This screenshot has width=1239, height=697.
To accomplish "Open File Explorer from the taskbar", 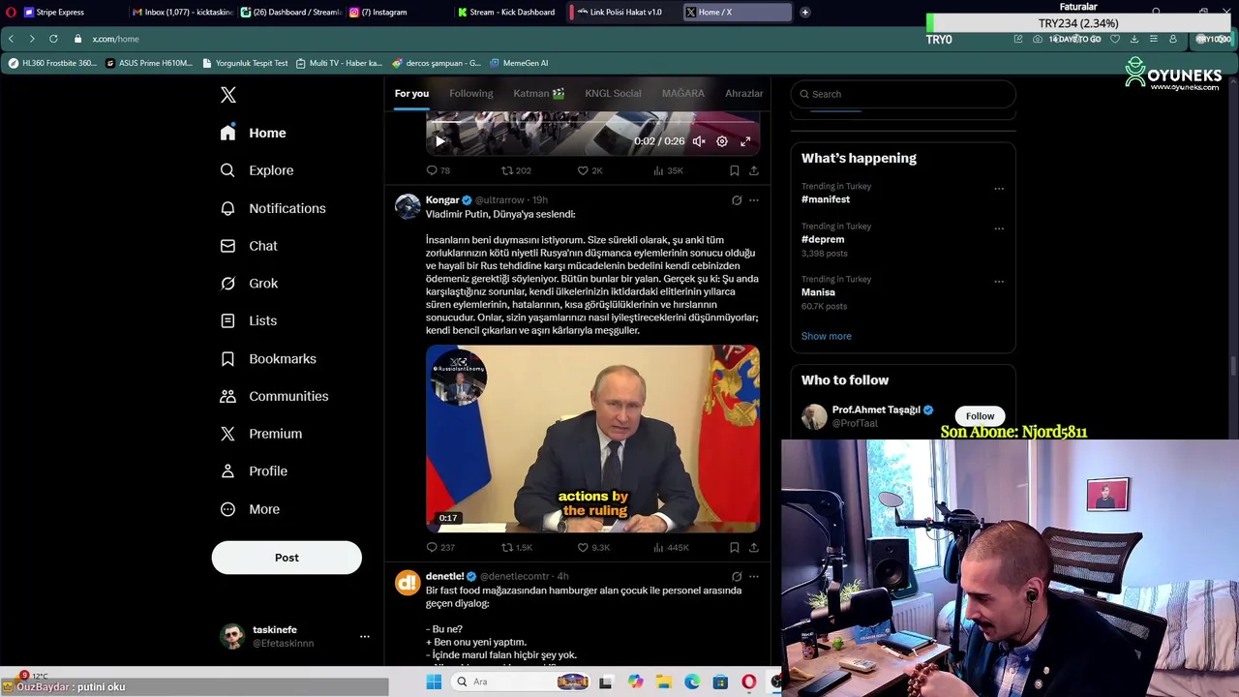I will pos(663,682).
